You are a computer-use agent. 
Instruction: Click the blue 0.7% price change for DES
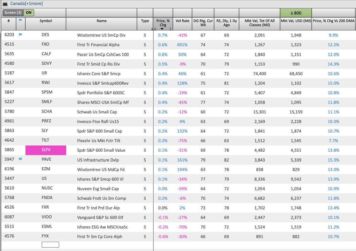click(x=163, y=35)
